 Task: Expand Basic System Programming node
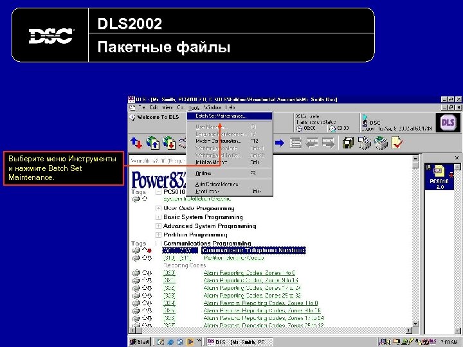[x=158, y=217]
